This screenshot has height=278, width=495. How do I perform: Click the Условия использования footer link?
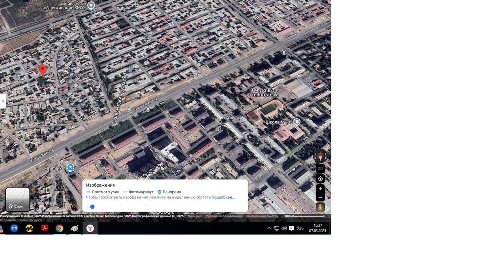[x=224, y=216]
